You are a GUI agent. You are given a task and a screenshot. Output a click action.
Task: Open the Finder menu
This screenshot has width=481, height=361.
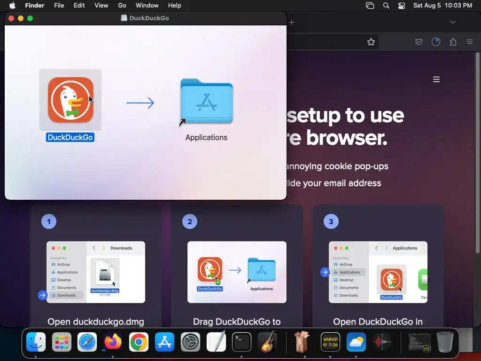34,6
